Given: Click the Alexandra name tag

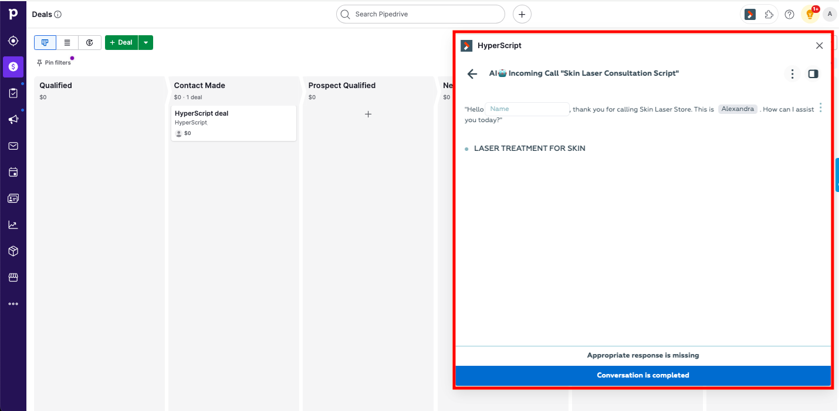Looking at the screenshot, I should pos(737,109).
